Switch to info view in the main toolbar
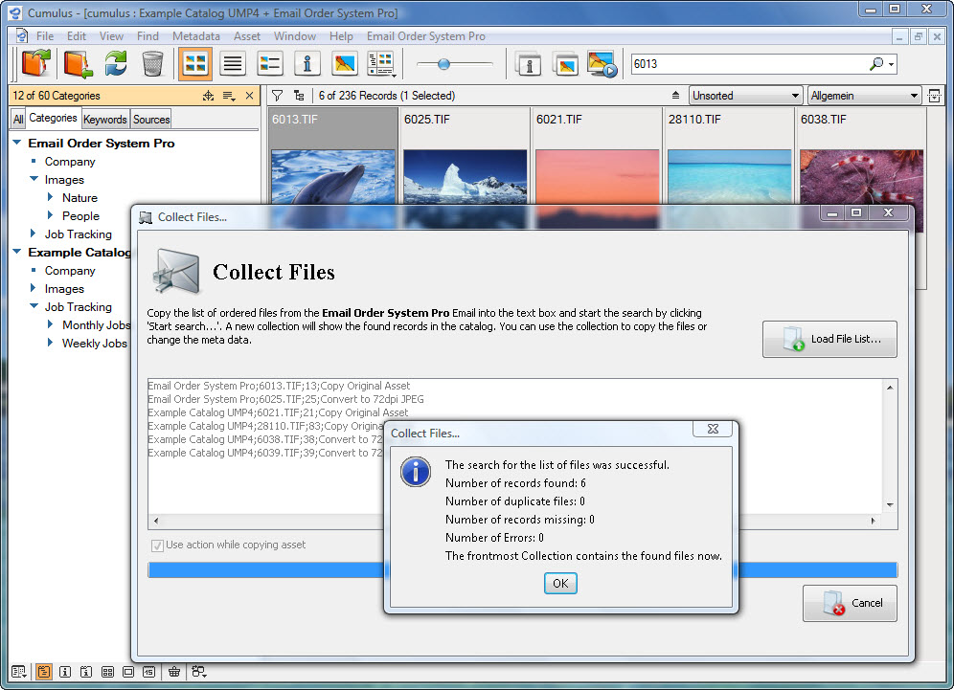 point(307,64)
